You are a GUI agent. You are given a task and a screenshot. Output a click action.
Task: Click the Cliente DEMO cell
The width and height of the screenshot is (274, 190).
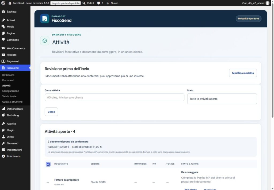98,182
